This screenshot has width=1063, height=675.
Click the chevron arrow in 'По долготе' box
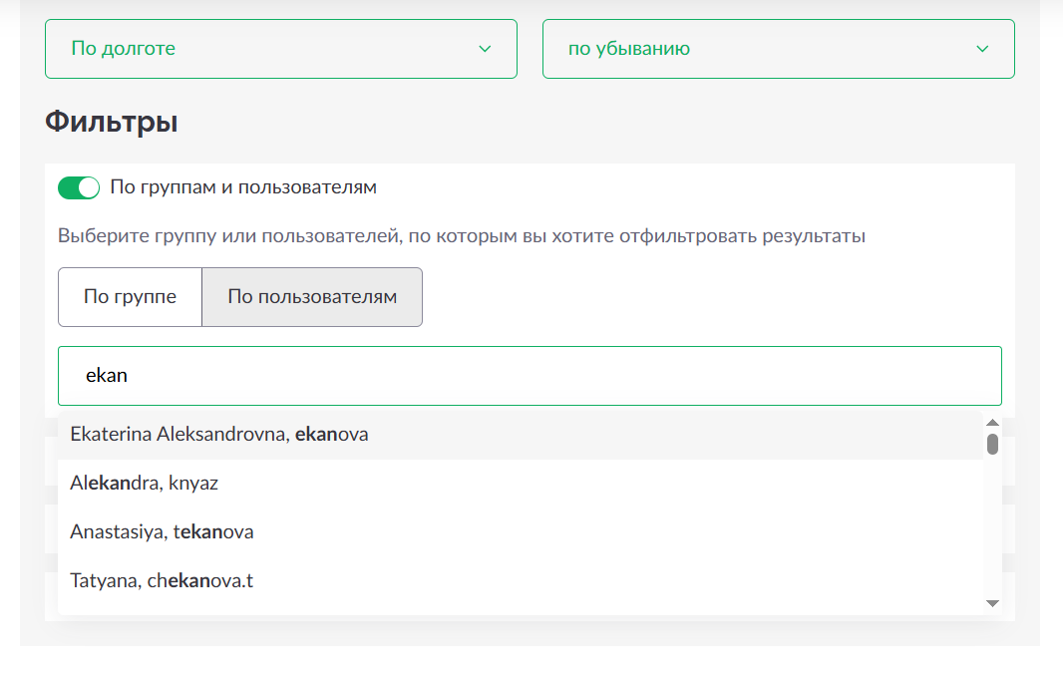[485, 49]
